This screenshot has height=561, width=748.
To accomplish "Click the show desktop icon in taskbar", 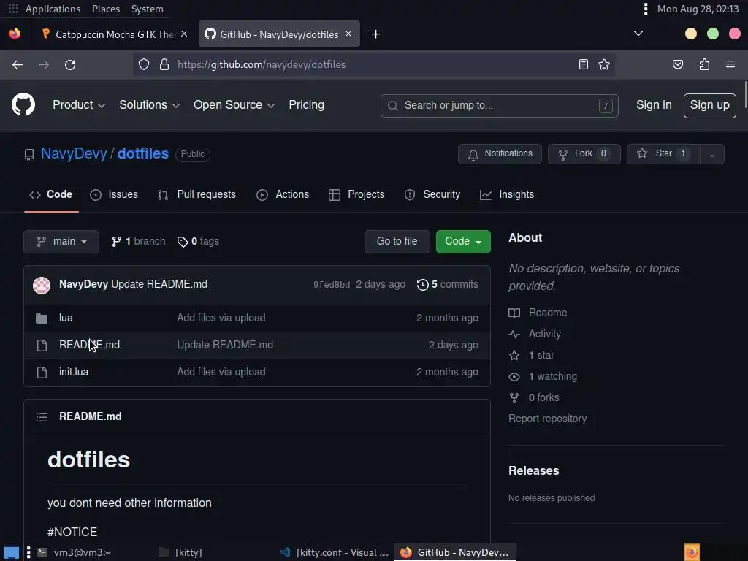I will click(12, 552).
